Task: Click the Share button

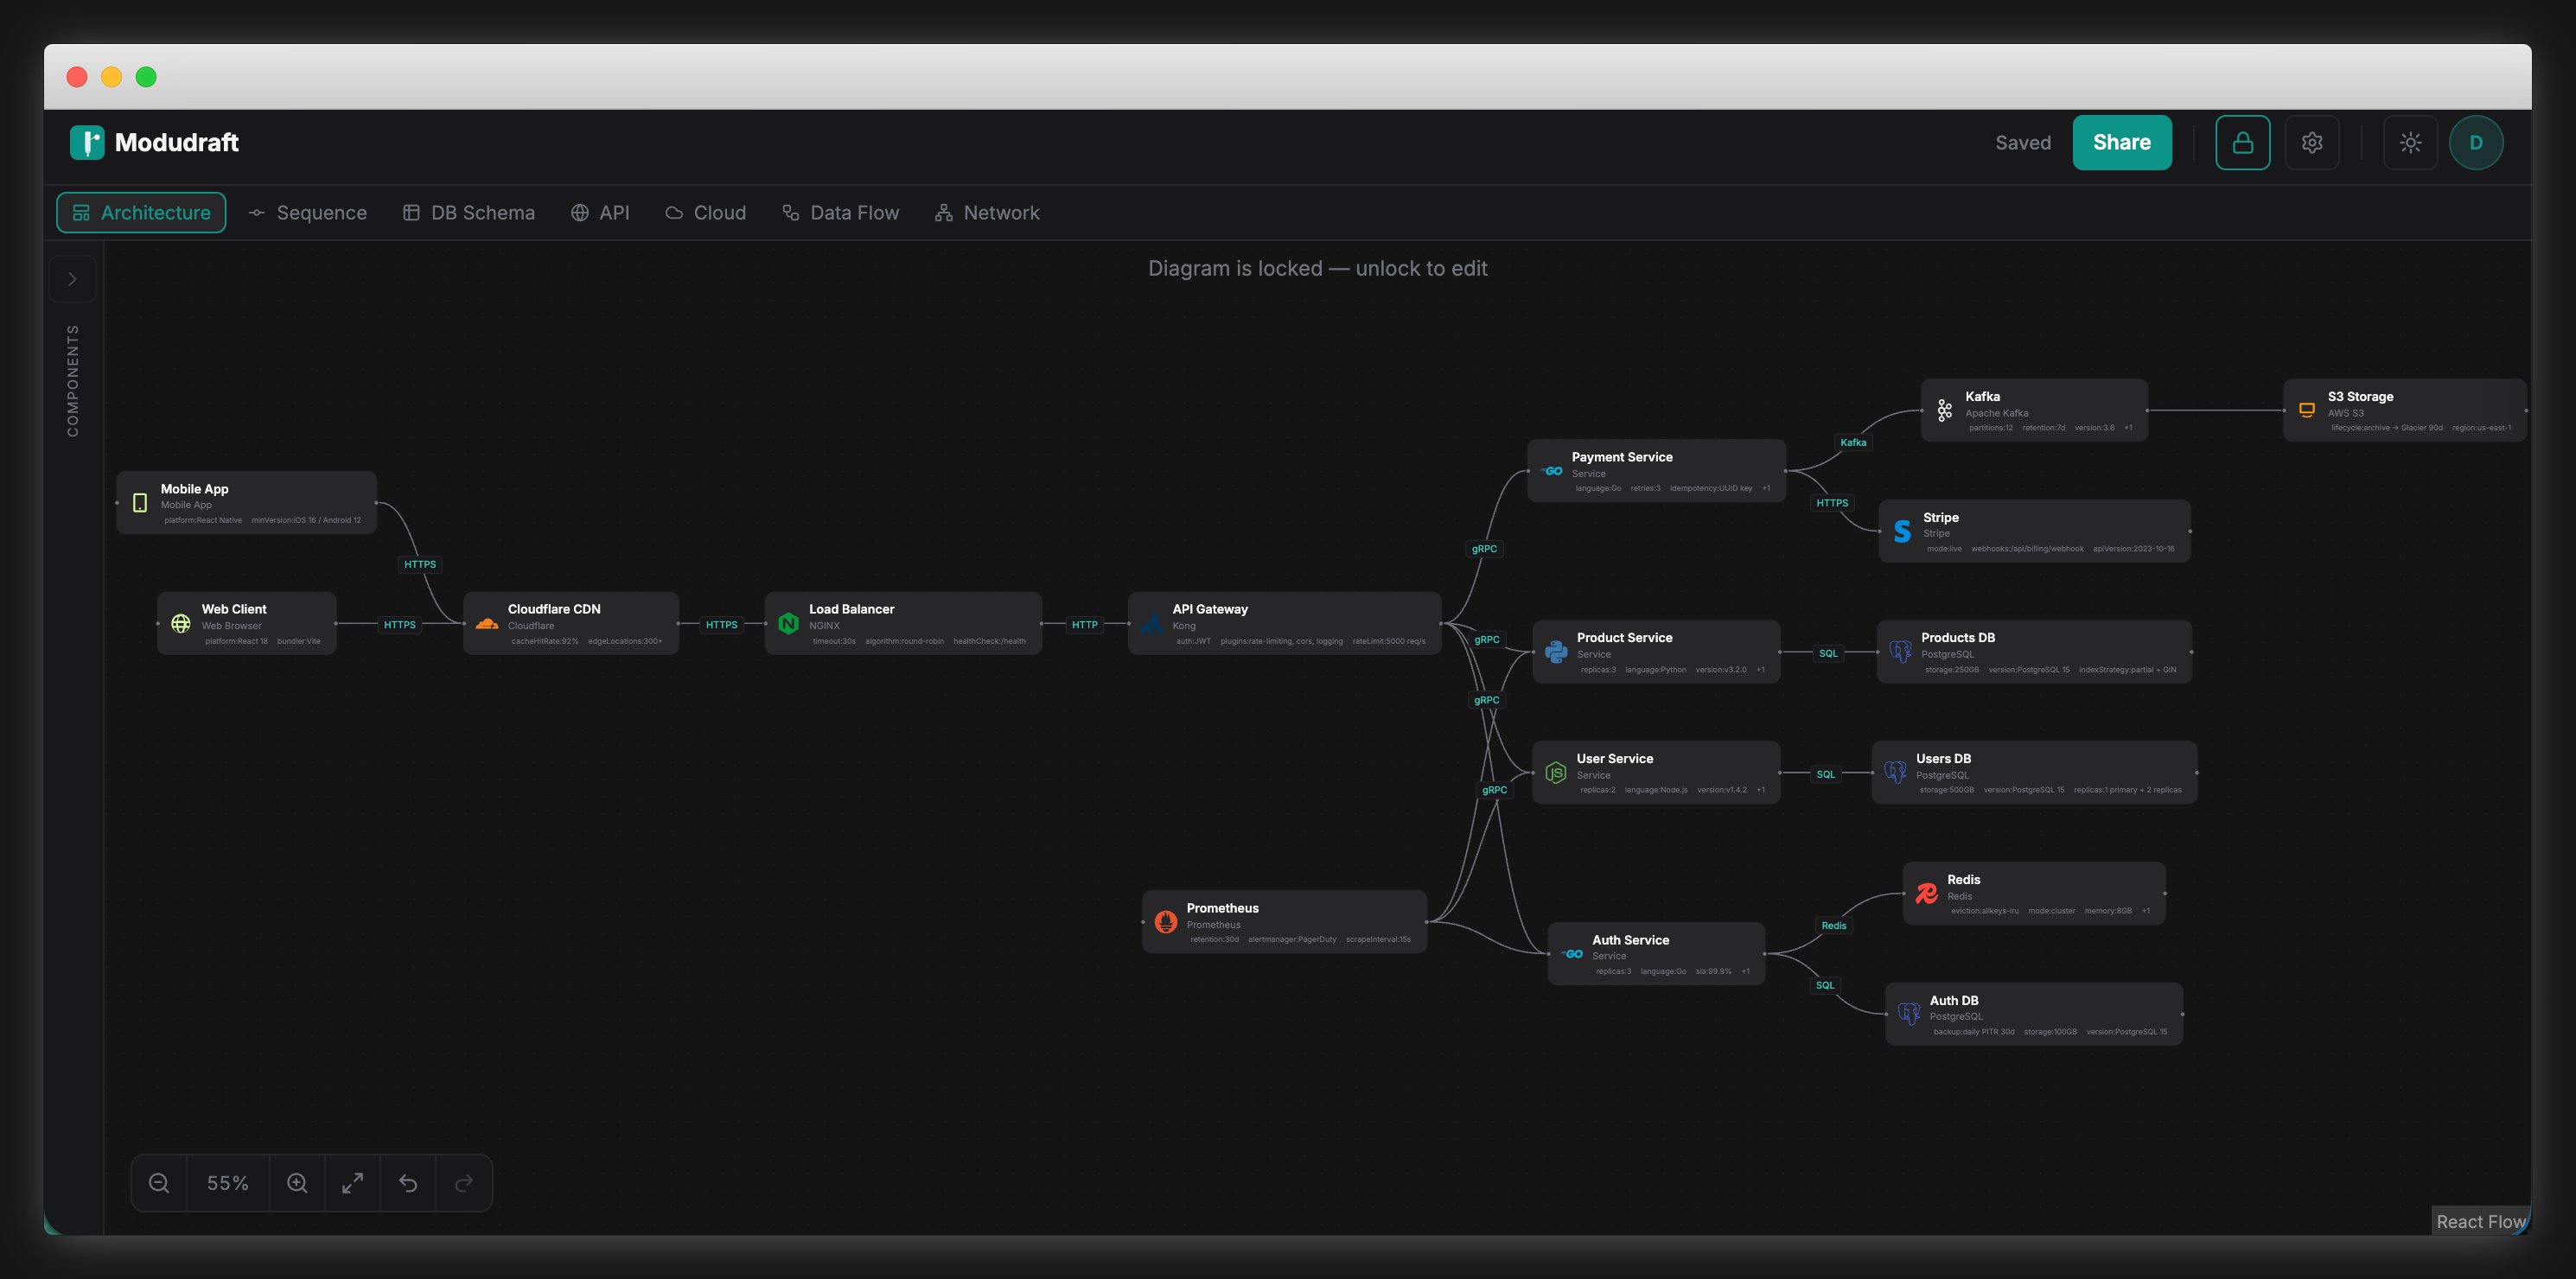Action: click(2121, 142)
